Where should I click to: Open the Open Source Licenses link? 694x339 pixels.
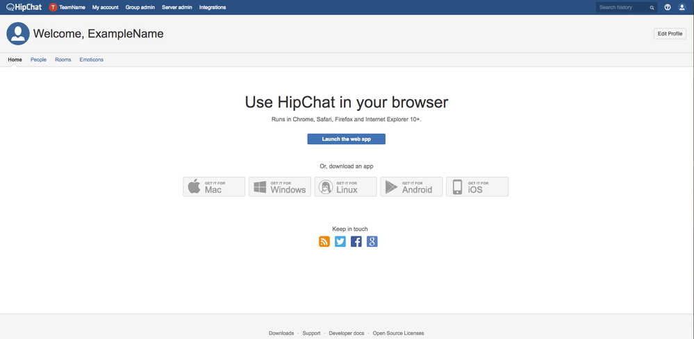tap(398, 333)
